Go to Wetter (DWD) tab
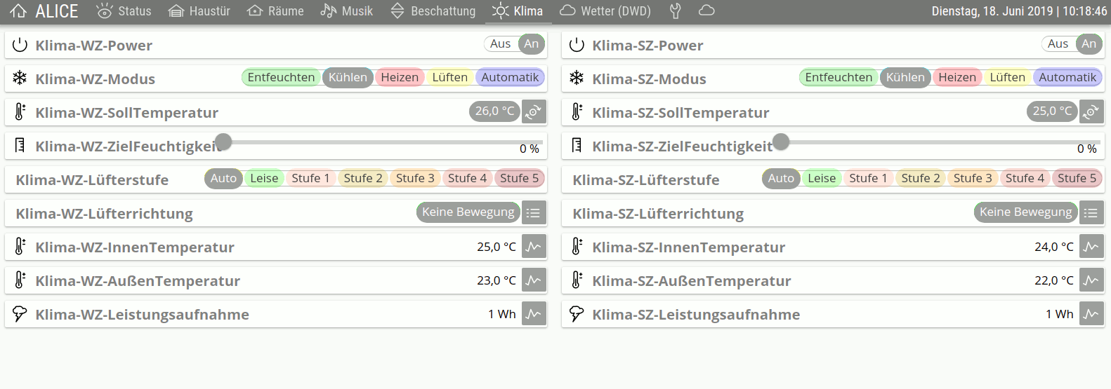Image resolution: width=1111 pixels, height=389 pixels. [x=605, y=11]
